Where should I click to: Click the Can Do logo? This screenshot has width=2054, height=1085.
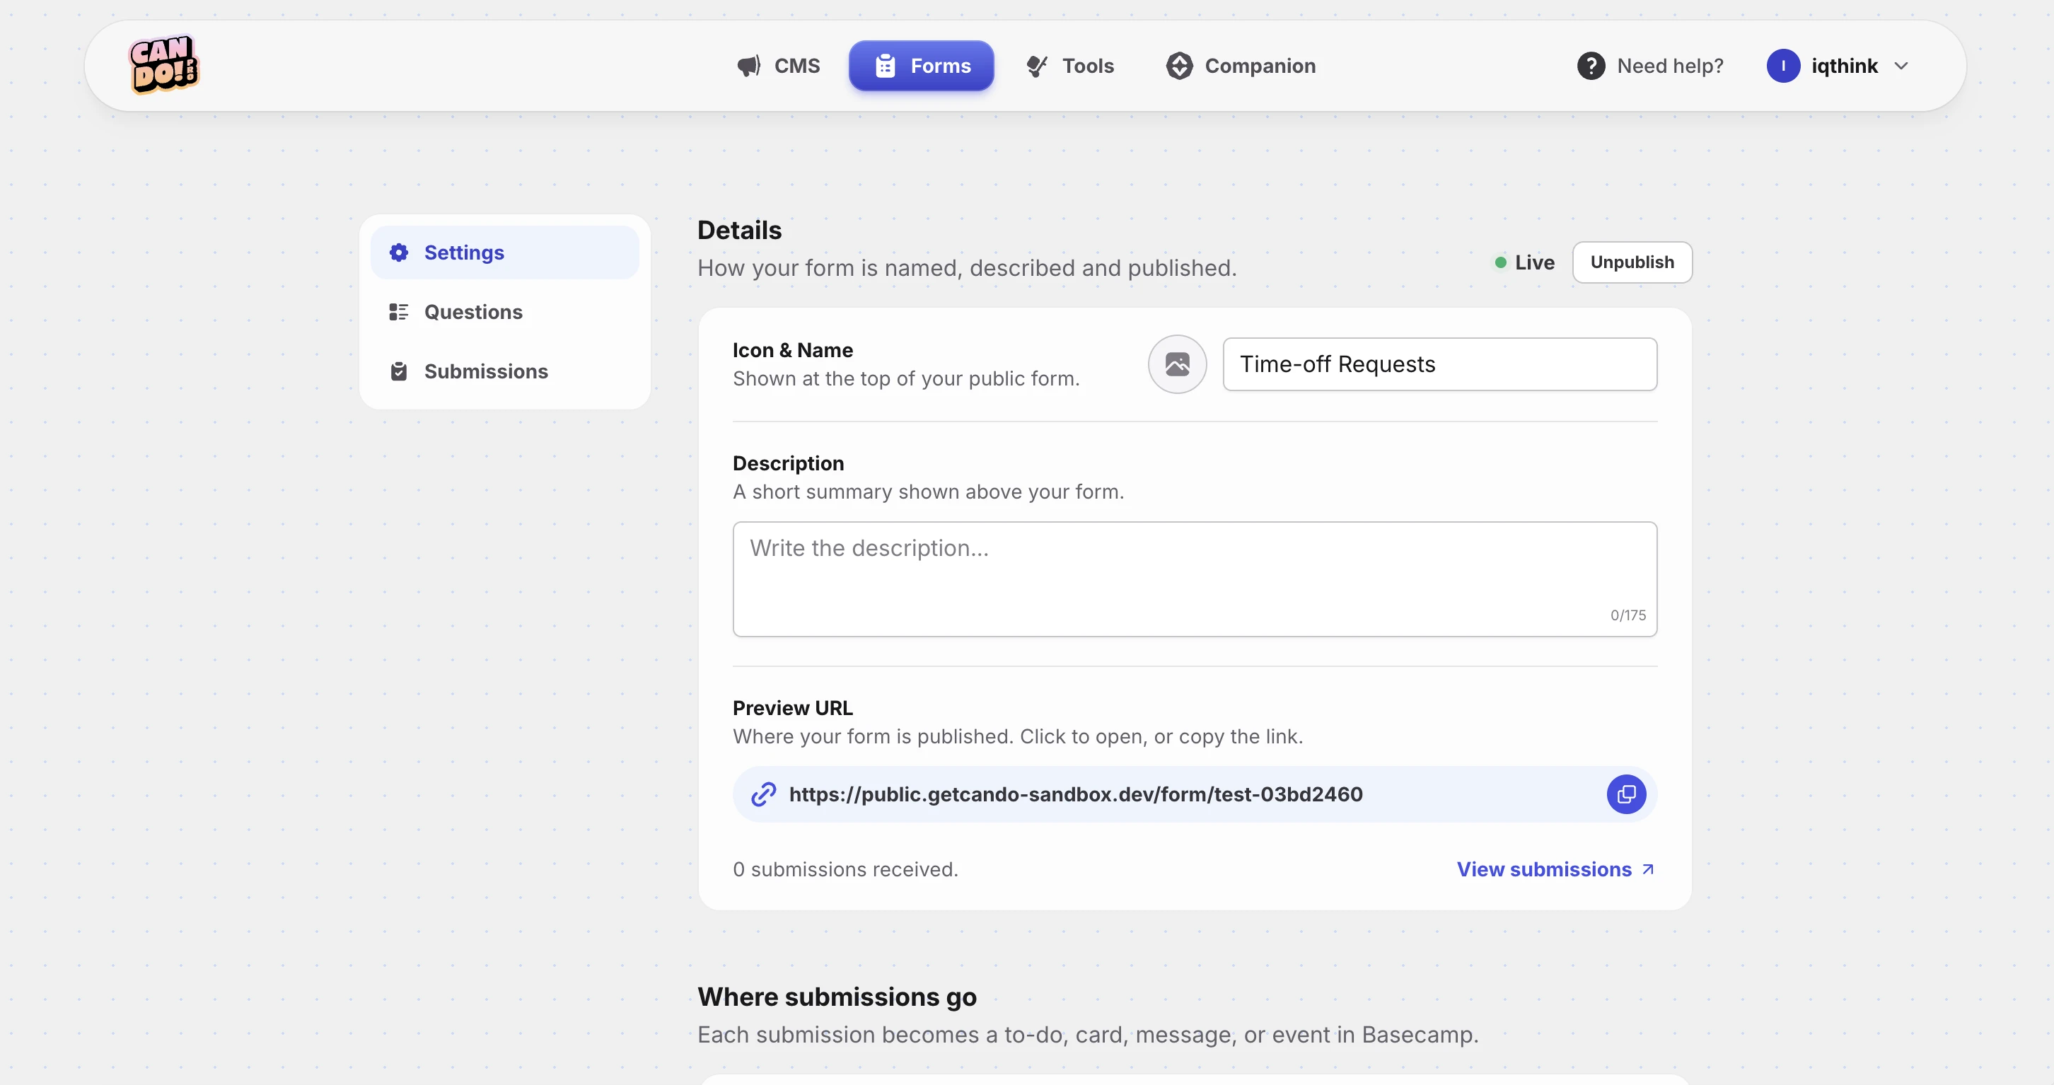tap(163, 64)
